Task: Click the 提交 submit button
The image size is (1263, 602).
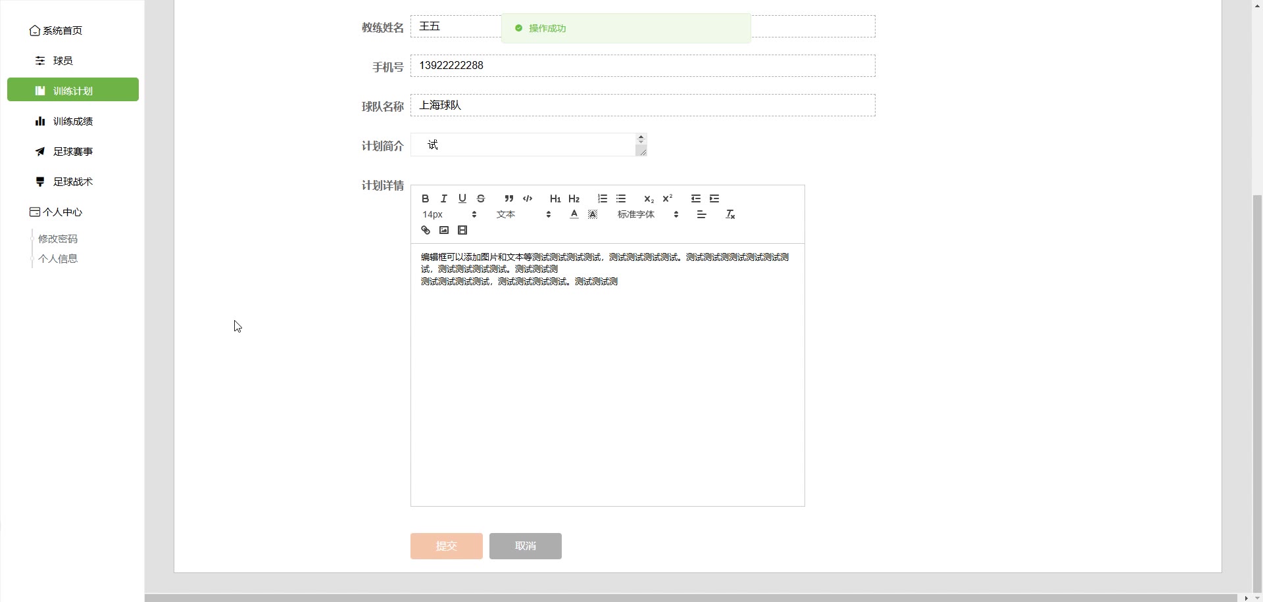Action: (447, 546)
